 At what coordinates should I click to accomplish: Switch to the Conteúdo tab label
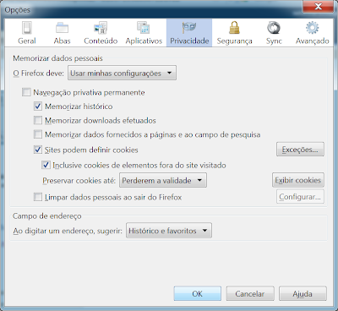click(101, 41)
